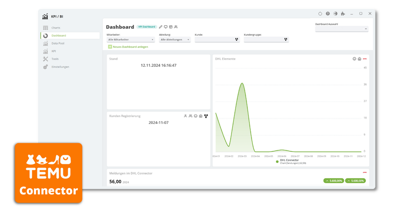This screenshot has width=399, height=218.
Task: Click the Kunde search field
Action: pyautogui.click(x=217, y=39)
